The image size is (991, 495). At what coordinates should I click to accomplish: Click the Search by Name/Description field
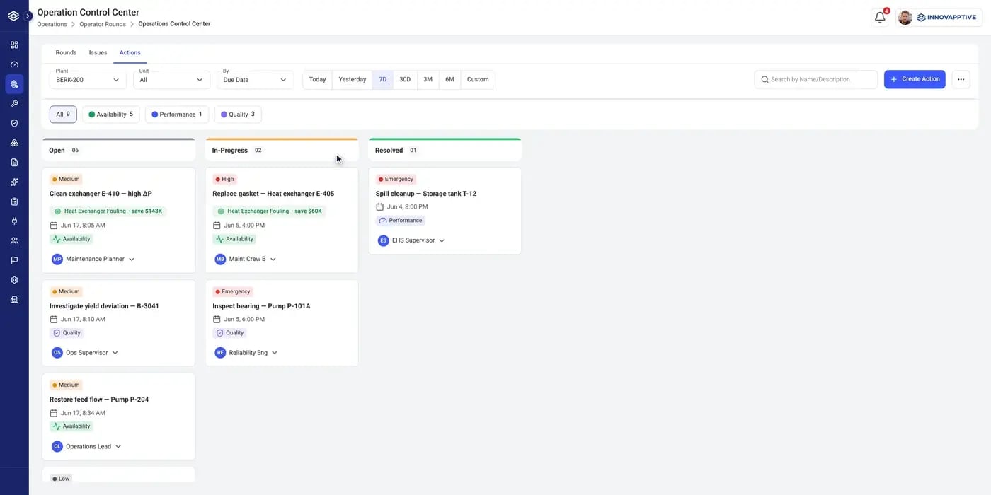tap(816, 79)
